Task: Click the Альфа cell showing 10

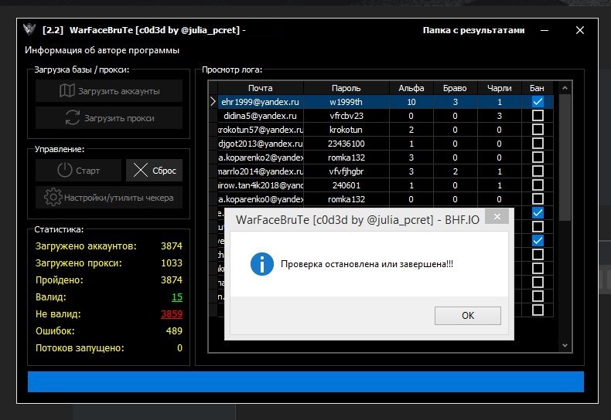Action: click(x=411, y=102)
